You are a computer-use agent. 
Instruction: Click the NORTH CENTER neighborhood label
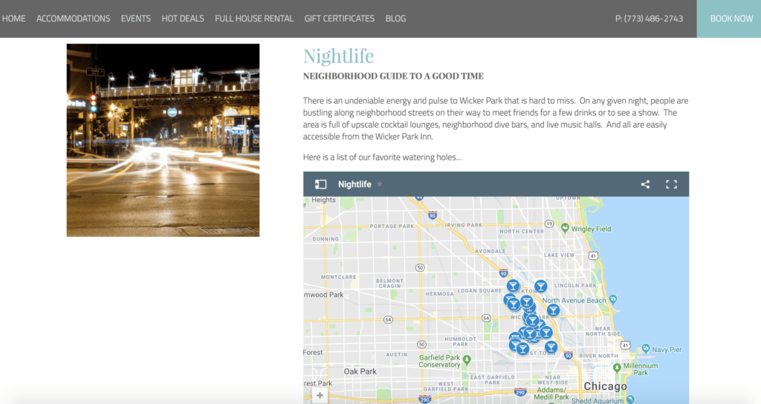tap(522, 232)
